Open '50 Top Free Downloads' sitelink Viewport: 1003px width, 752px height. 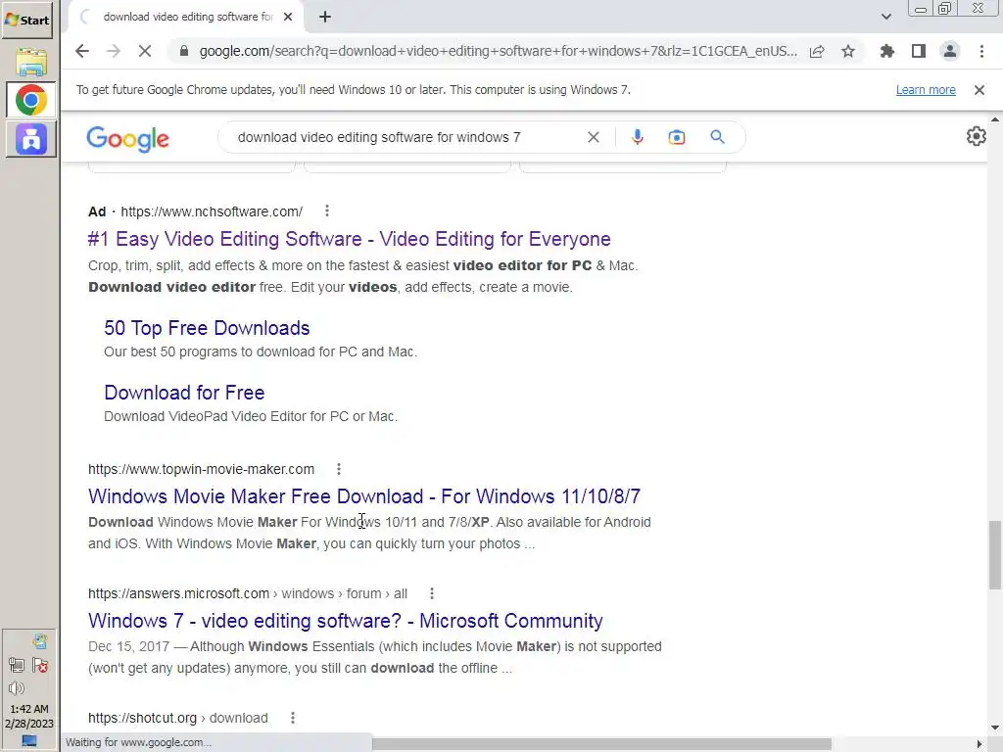pyautogui.click(x=207, y=328)
